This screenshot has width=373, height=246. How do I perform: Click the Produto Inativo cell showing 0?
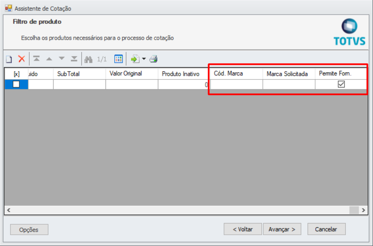click(184, 85)
